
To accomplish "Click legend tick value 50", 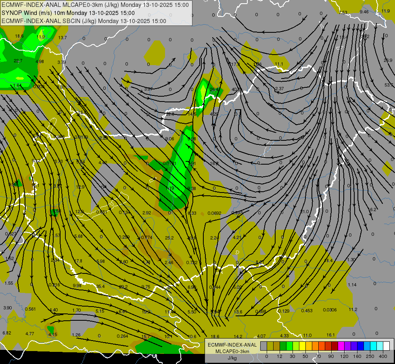I will (x=305, y=356).
